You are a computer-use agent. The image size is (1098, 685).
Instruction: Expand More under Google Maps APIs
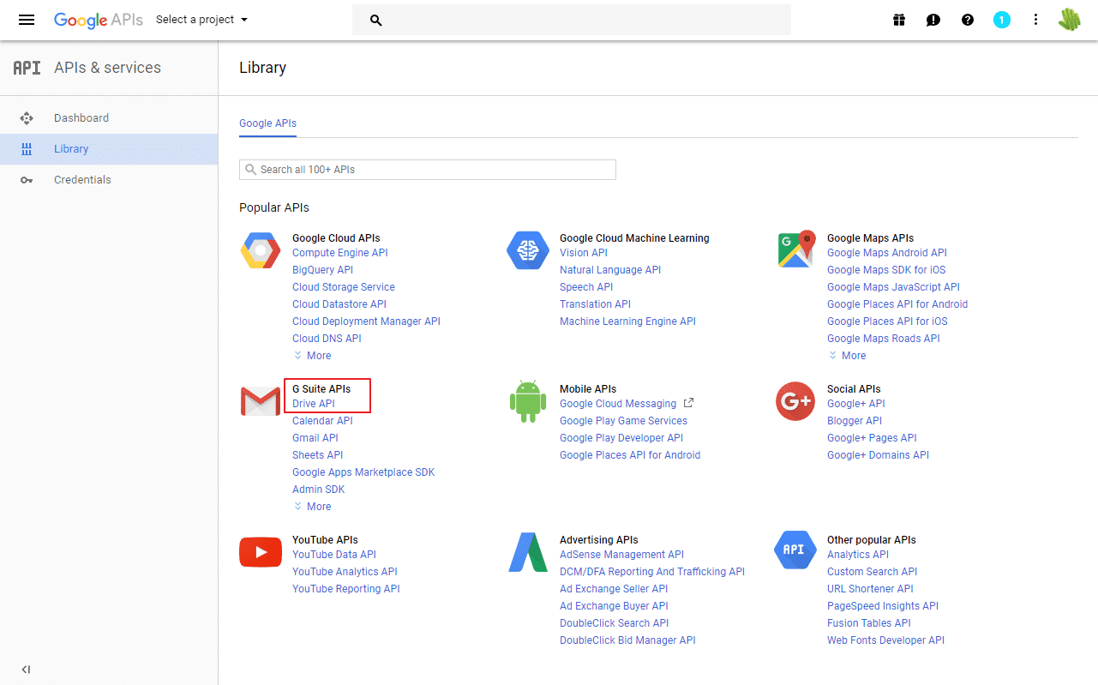pos(848,356)
